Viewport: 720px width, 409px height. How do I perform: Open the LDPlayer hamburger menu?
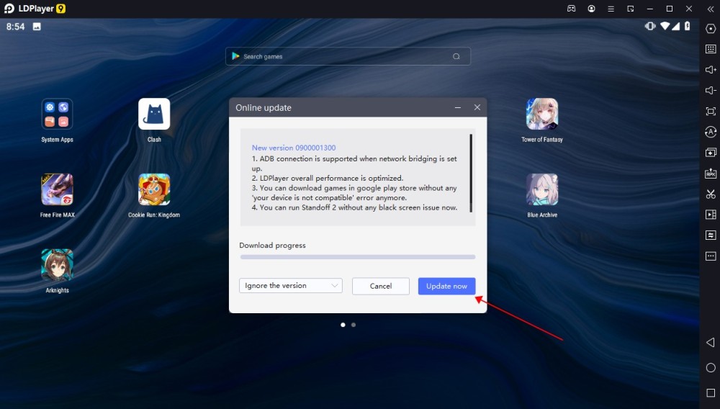611,9
